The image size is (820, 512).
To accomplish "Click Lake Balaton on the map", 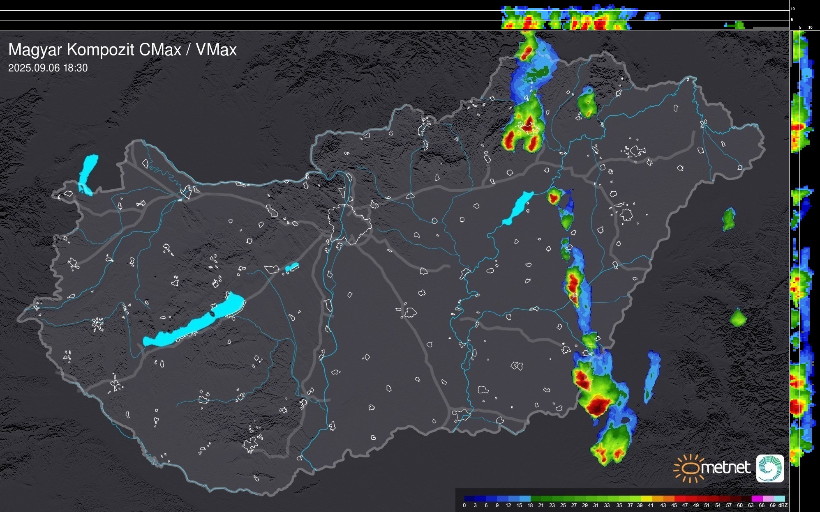I will (193, 325).
